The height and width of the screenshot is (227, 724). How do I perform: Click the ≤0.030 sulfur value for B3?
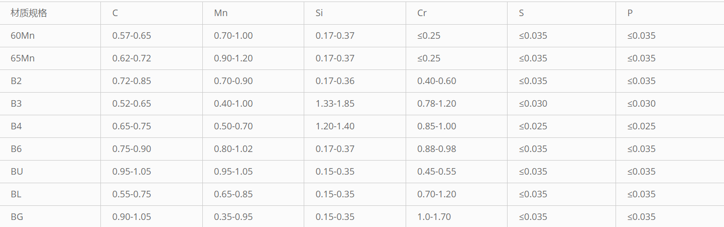(x=533, y=104)
